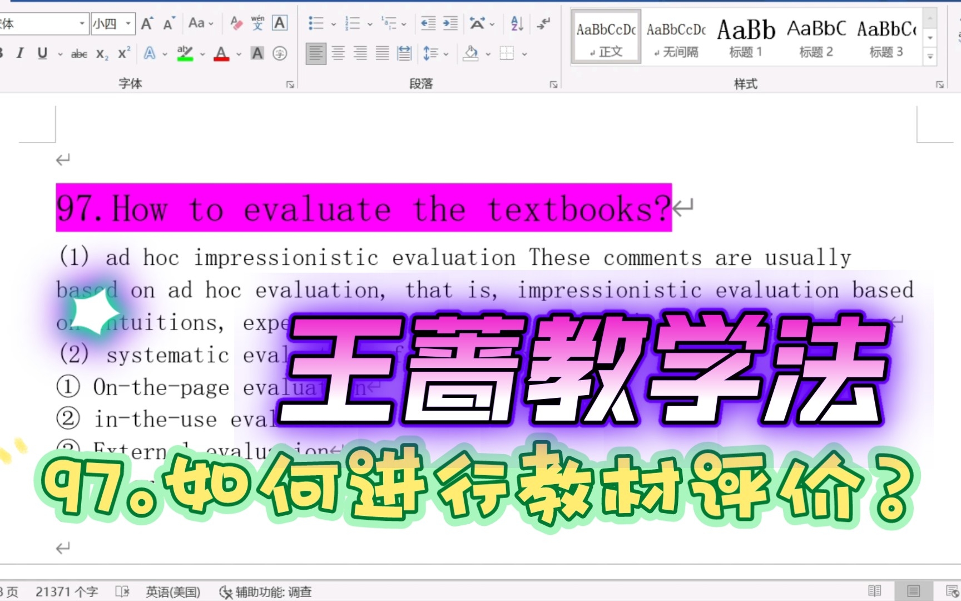The image size is (961, 601).
Task: Open the 字体 dialog launcher
Action: pos(290,85)
